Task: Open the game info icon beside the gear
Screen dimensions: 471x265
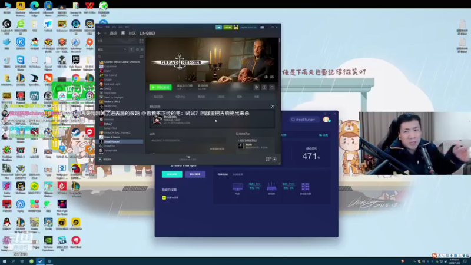Action: click(x=264, y=87)
